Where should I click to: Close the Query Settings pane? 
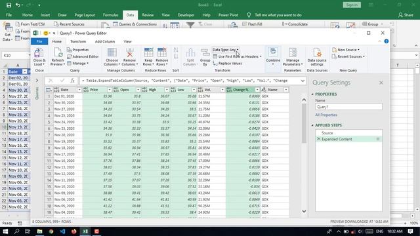[381, 83]
